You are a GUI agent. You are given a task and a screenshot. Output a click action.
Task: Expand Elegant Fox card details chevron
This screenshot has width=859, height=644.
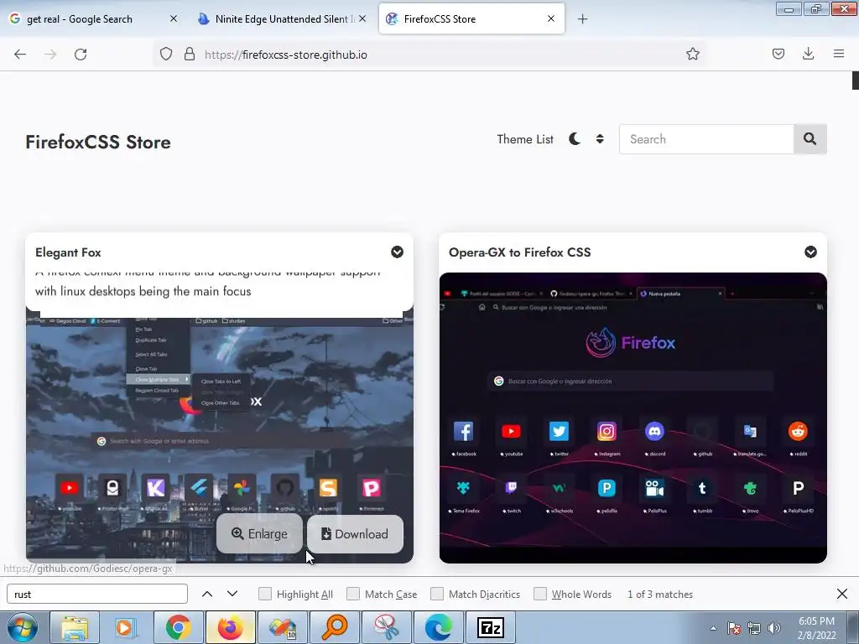pyautogui.click(x=397, y=252)
